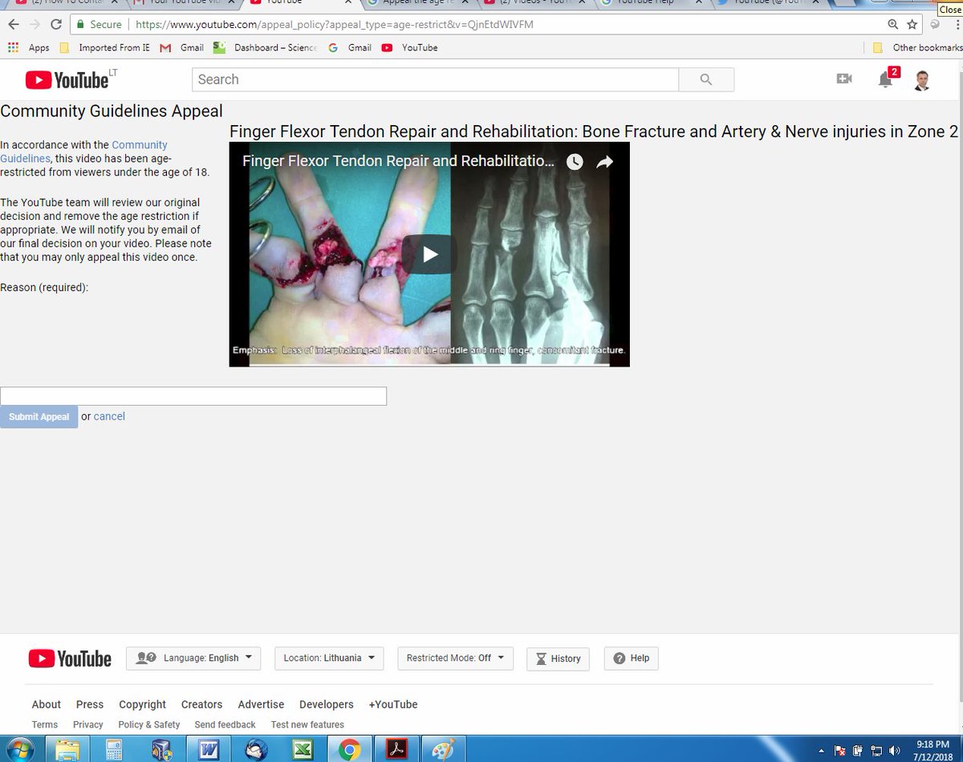Open Microsoft Word from the taskbar
This screenshot has height=762, width=963.
tap(209, 749)
